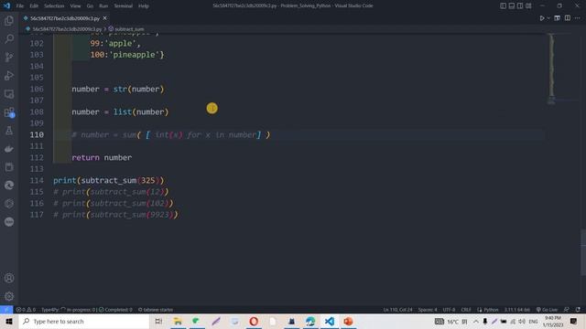Open the Source Control view
Screen dimensions: 586x329
click(9, 57)
